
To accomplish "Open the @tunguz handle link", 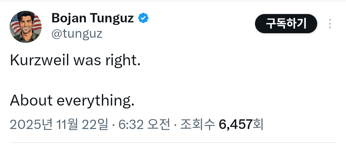I will [77, 33].
